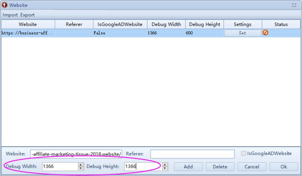Increase Debug Height with up arrow
The image size is (302, 176).
tap(165, 165)
